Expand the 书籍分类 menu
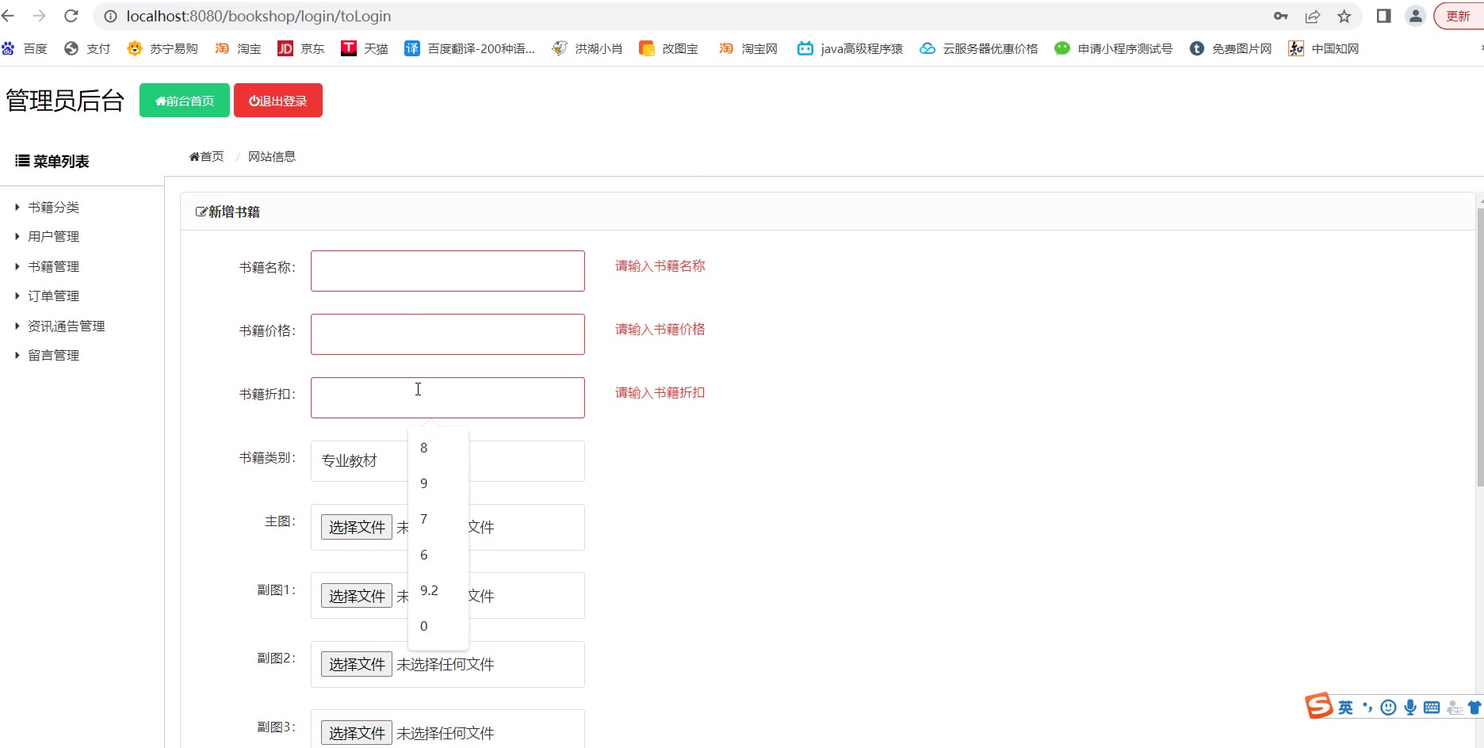 point(53,208)
